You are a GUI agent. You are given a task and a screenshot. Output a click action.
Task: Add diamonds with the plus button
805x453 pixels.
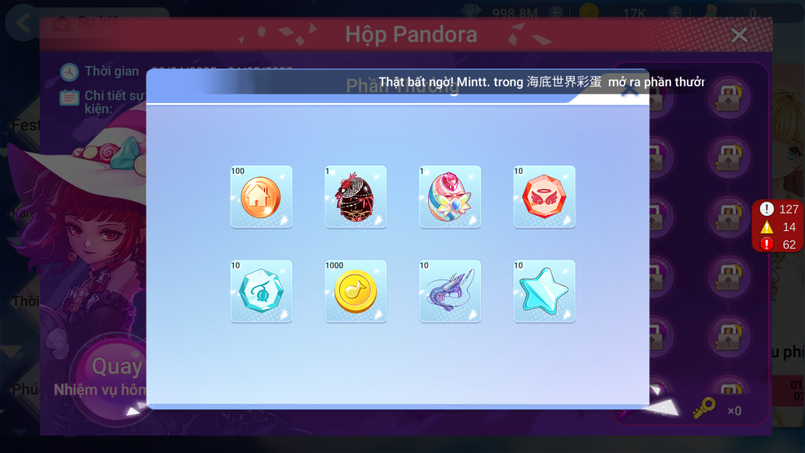[x=555, y=13]
